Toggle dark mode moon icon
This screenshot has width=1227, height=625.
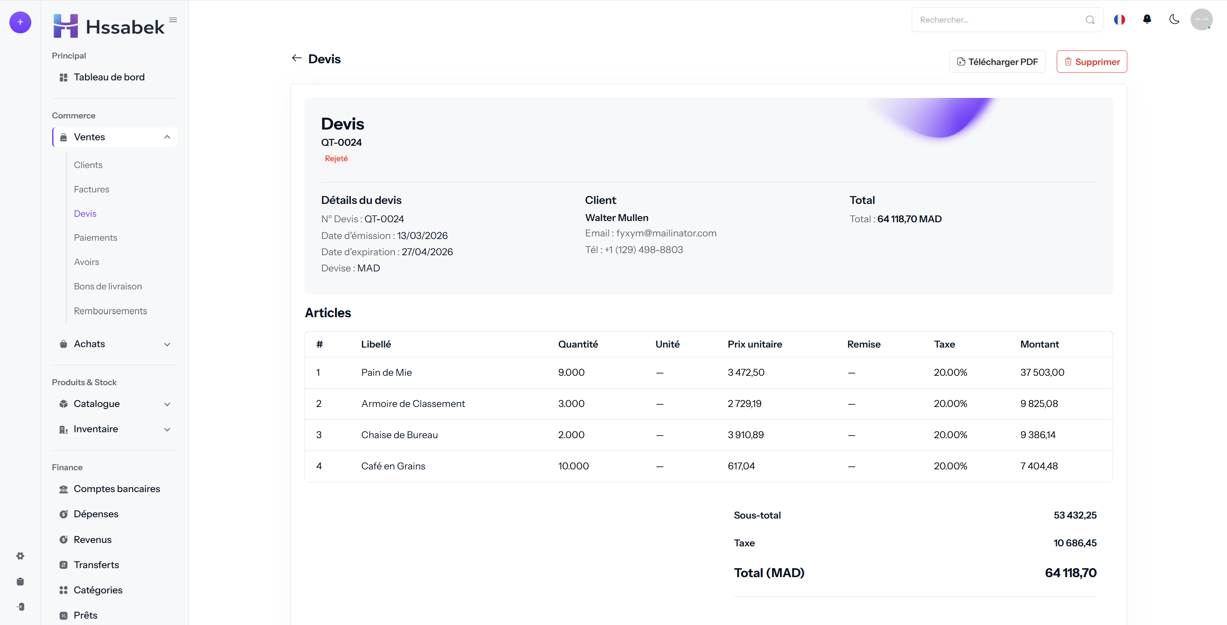point(1174,20)
